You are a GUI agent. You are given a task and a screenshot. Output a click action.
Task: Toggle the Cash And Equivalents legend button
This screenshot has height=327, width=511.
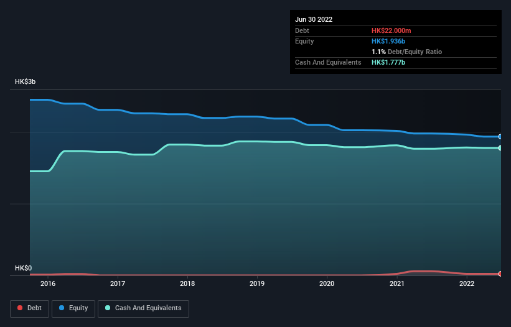[143, 308]
